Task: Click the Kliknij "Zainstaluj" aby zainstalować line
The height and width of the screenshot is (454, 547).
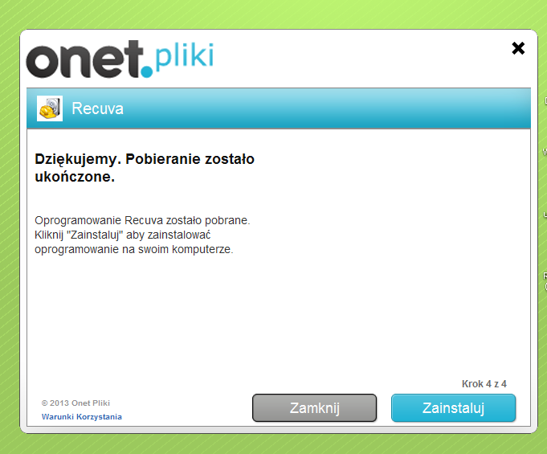Action: tap(122, 235)
